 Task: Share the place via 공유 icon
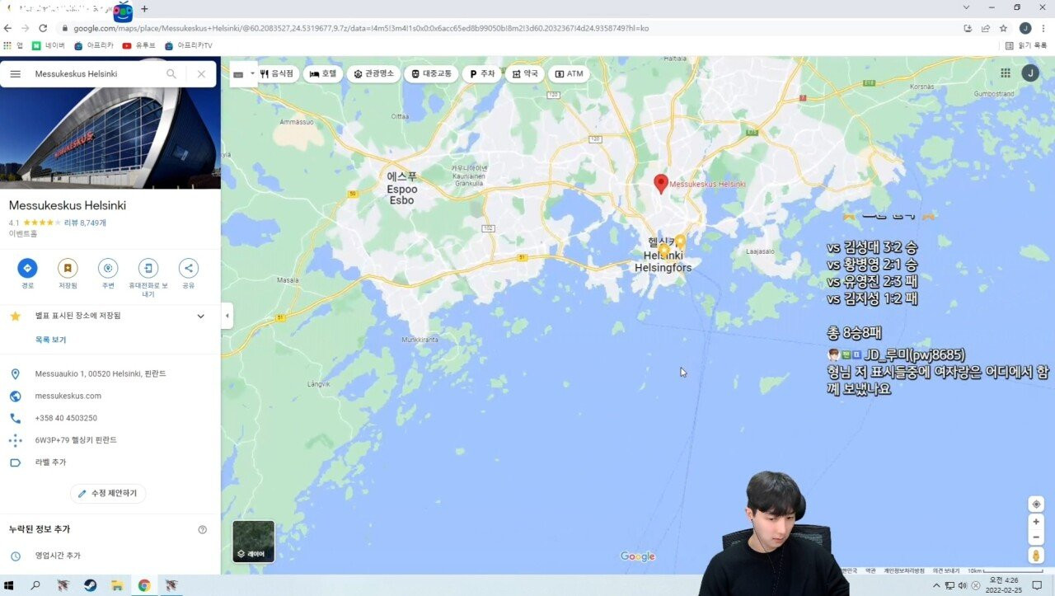click(189, 268)
